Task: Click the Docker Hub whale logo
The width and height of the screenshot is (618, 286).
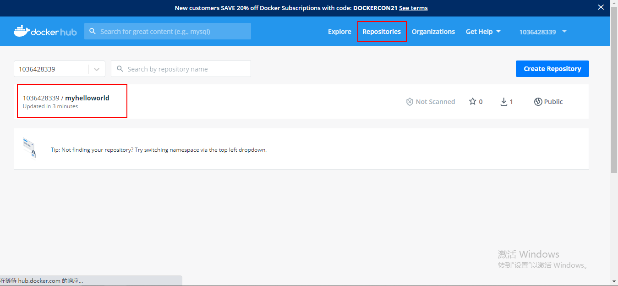Action: [45, 31]
